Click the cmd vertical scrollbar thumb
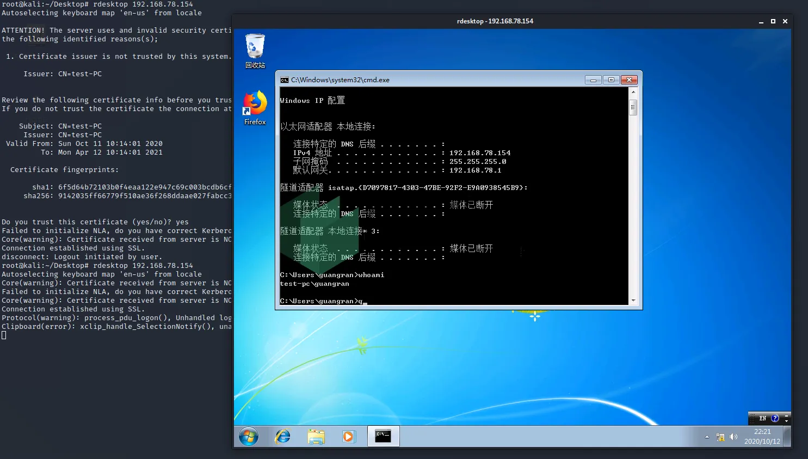Image resolution: width=808 pixels, height=459 pixels. tap(633, 107)
